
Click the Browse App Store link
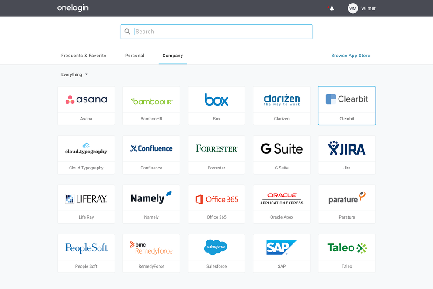tap(350, 56)
